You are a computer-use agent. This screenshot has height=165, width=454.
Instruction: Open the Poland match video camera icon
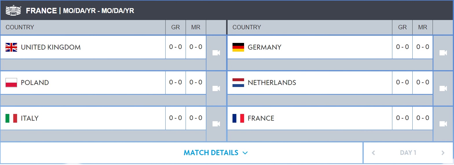coord(216,88)
